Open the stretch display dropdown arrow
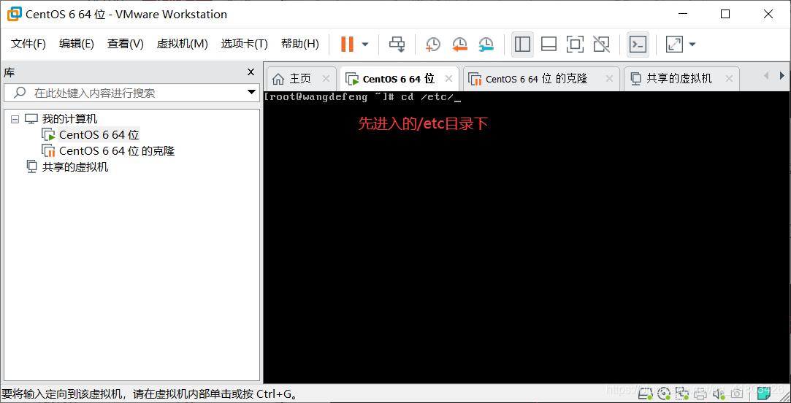The width and height of the screenshot is (791, 403). (692, 45)
